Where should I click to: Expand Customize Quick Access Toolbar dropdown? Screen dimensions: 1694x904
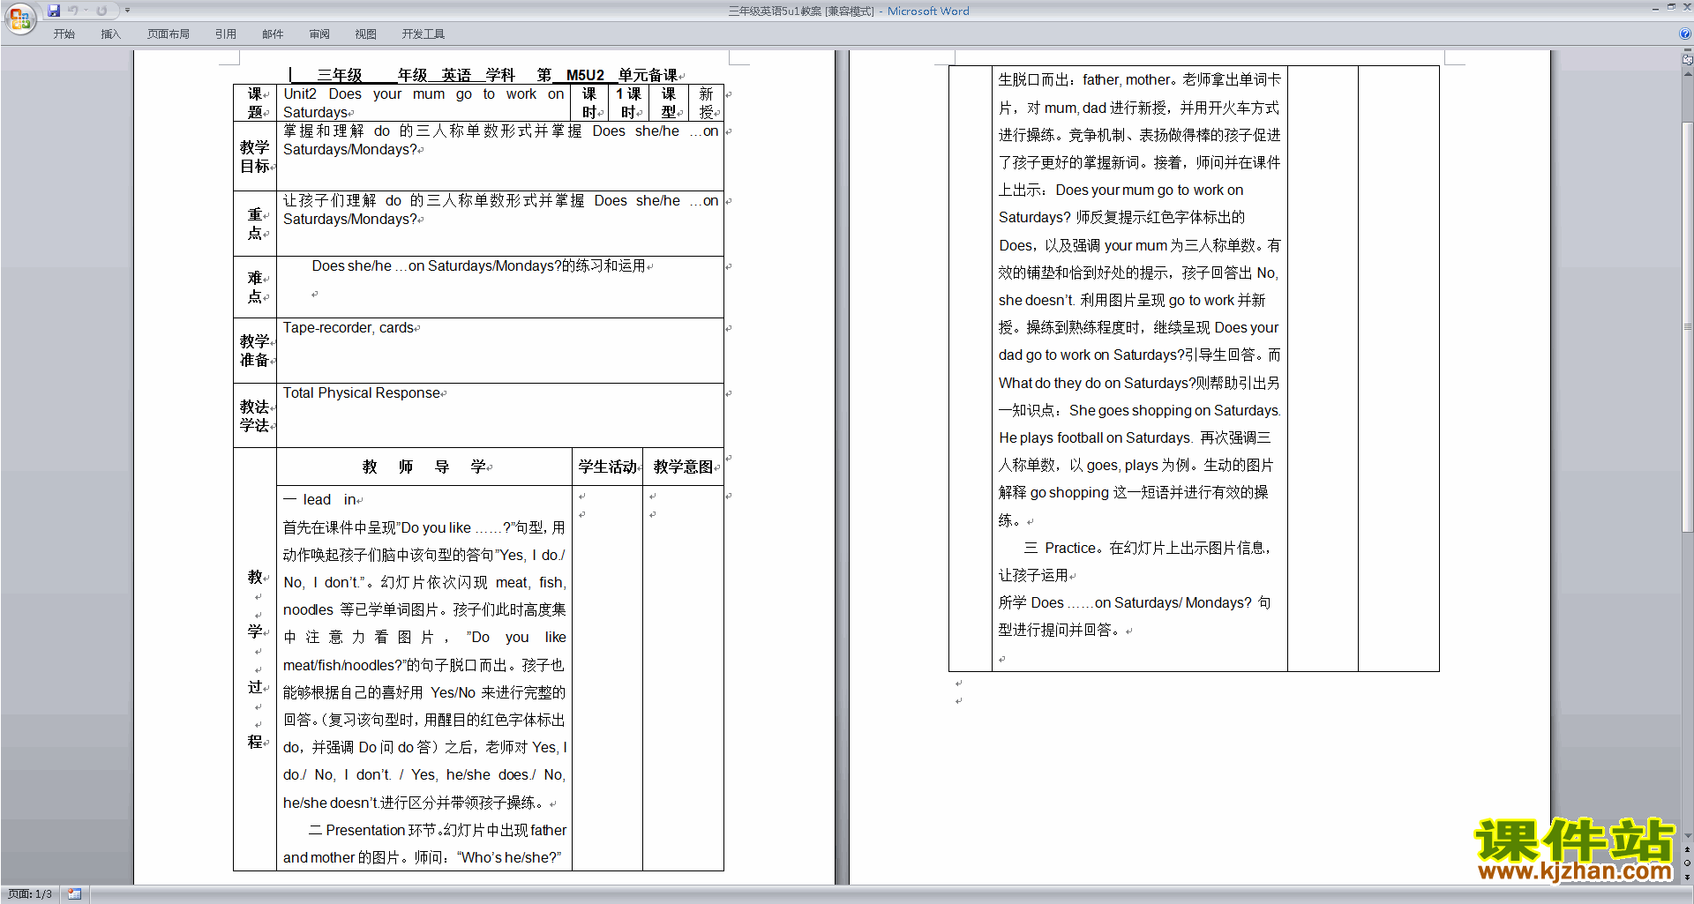[x=127, y=11]
